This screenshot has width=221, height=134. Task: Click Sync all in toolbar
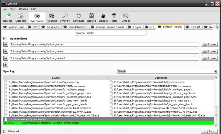tap(126, 18)
